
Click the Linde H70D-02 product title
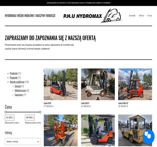point(123,103)
